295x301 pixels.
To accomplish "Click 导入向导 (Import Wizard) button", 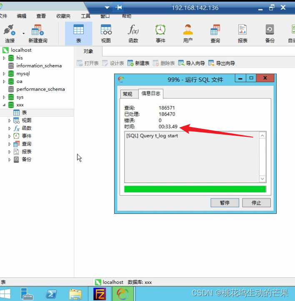I will pos(191,63).
